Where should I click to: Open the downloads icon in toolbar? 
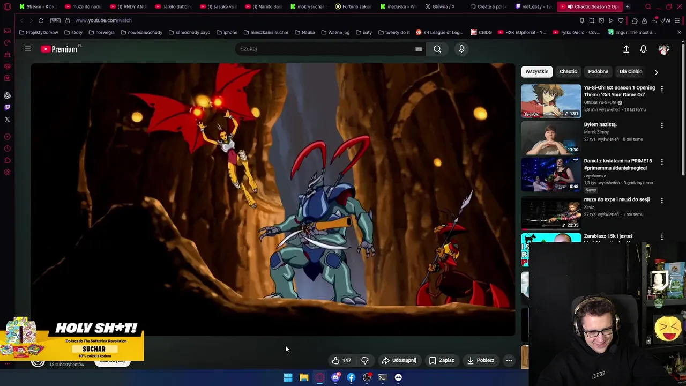click(654, 20)
